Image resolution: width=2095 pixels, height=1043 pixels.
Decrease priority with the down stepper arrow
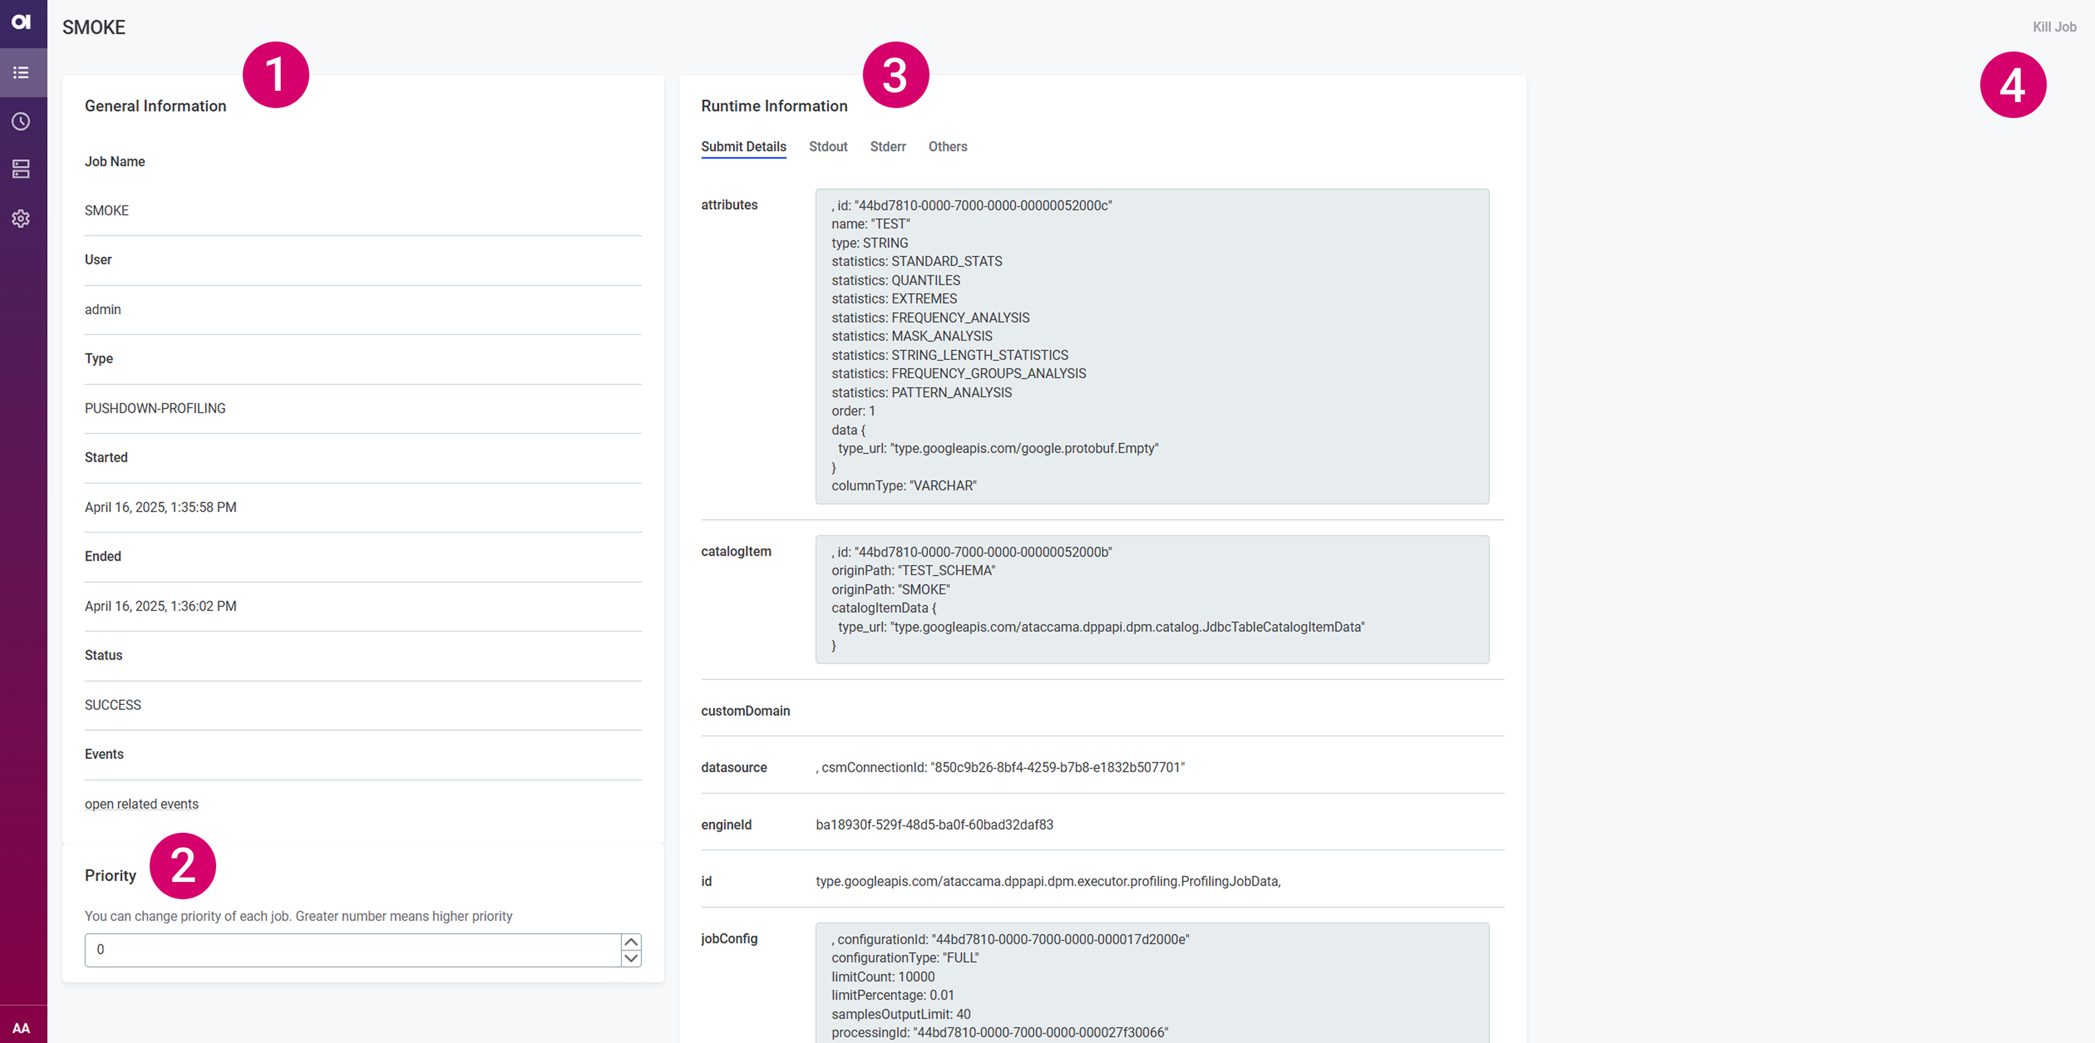coord(631,959)
